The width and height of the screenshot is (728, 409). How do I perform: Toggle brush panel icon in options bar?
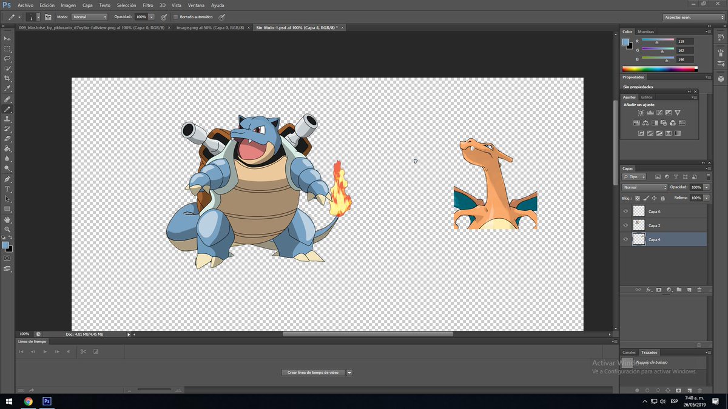48,17
